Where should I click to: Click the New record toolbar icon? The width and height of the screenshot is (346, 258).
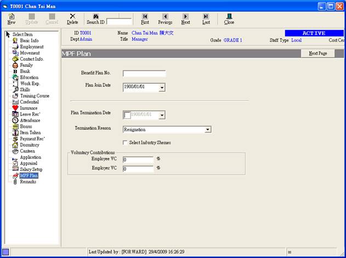coord(11,16)
